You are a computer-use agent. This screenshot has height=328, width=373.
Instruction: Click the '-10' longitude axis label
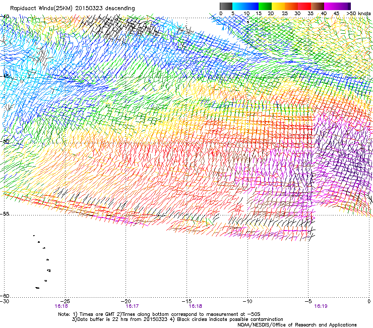pyautogui.click(x=247, y=301)
